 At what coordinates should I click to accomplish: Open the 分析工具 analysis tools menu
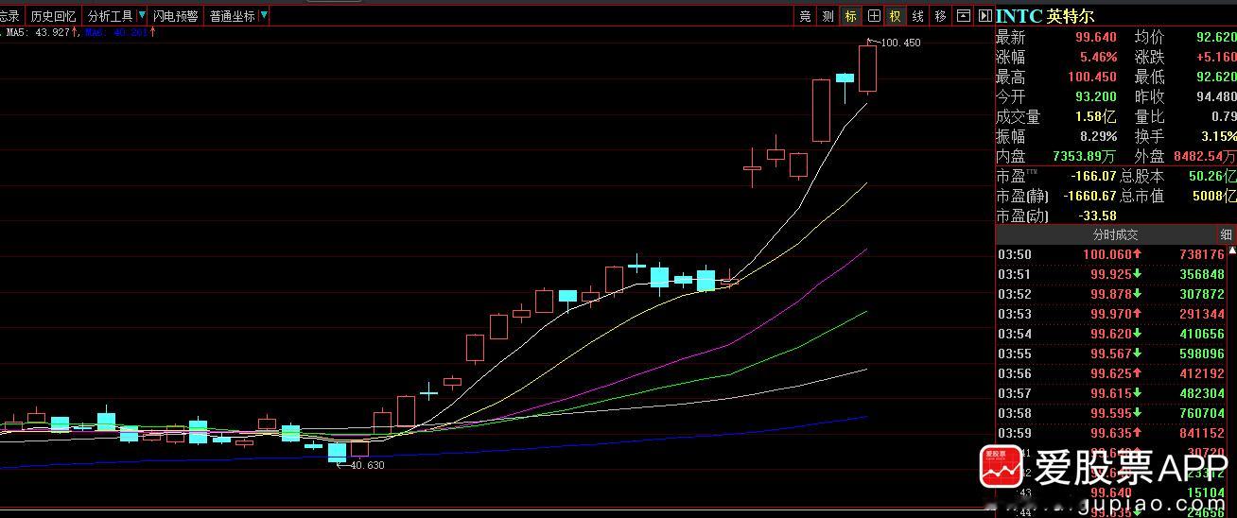tap(110, 16)
